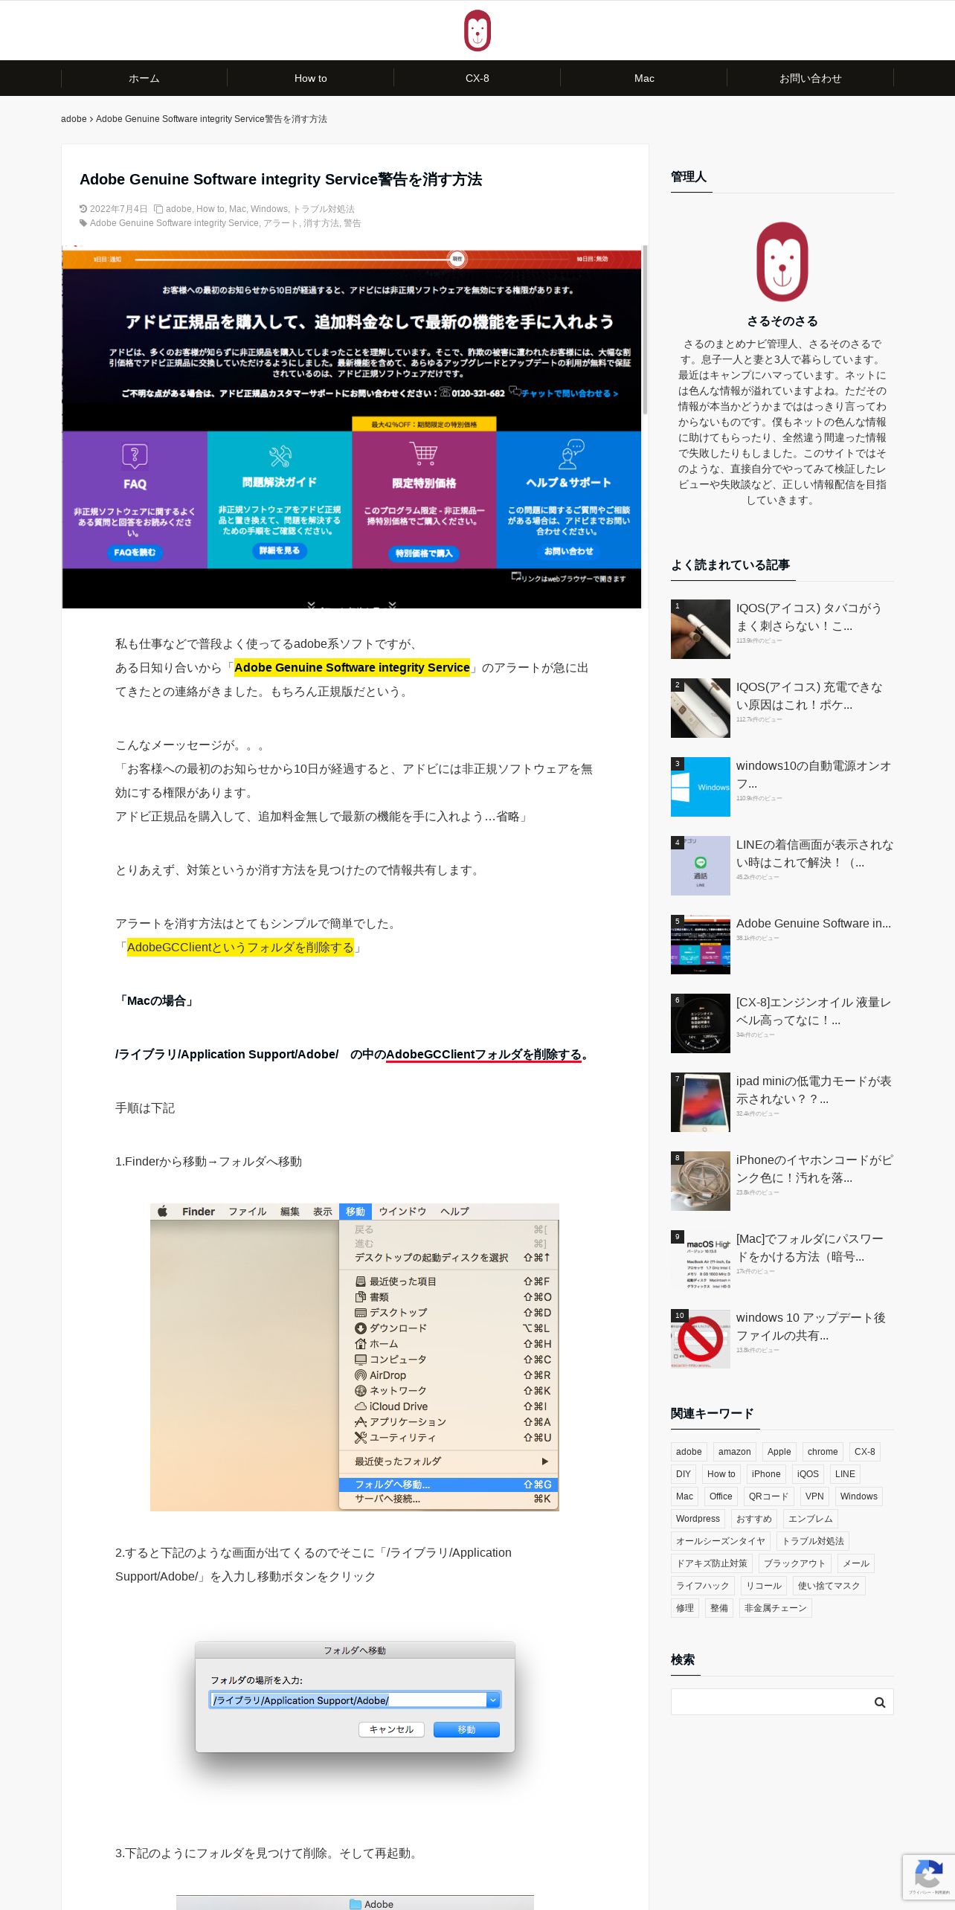Open the How to navigation item
Image resolution: width=955 pixels, height=1910 pixels.
[x=310, y=78]
